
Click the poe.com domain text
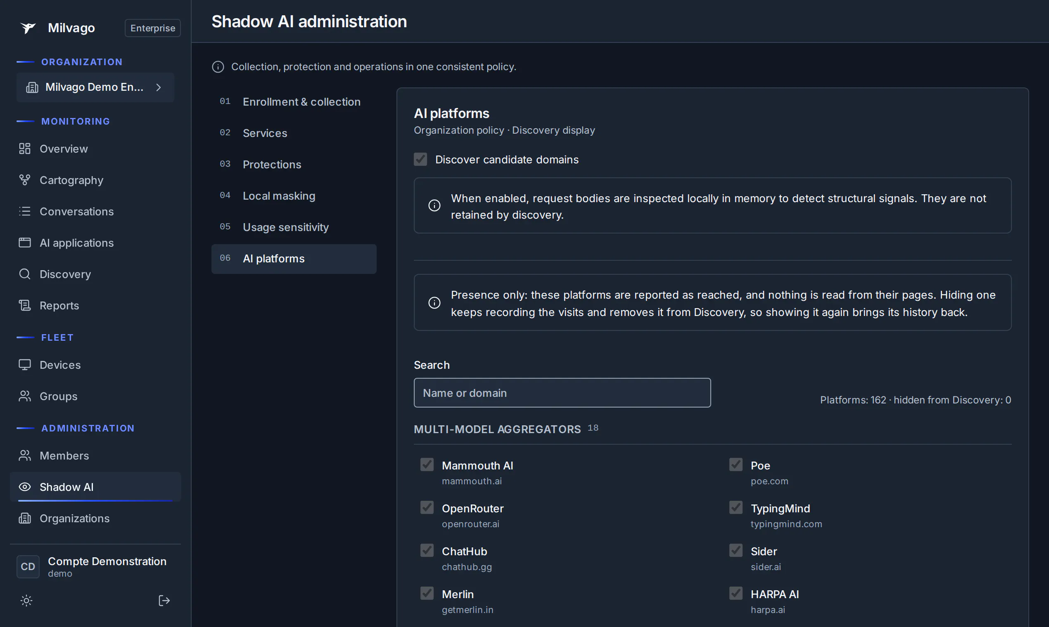click(769, 481)
